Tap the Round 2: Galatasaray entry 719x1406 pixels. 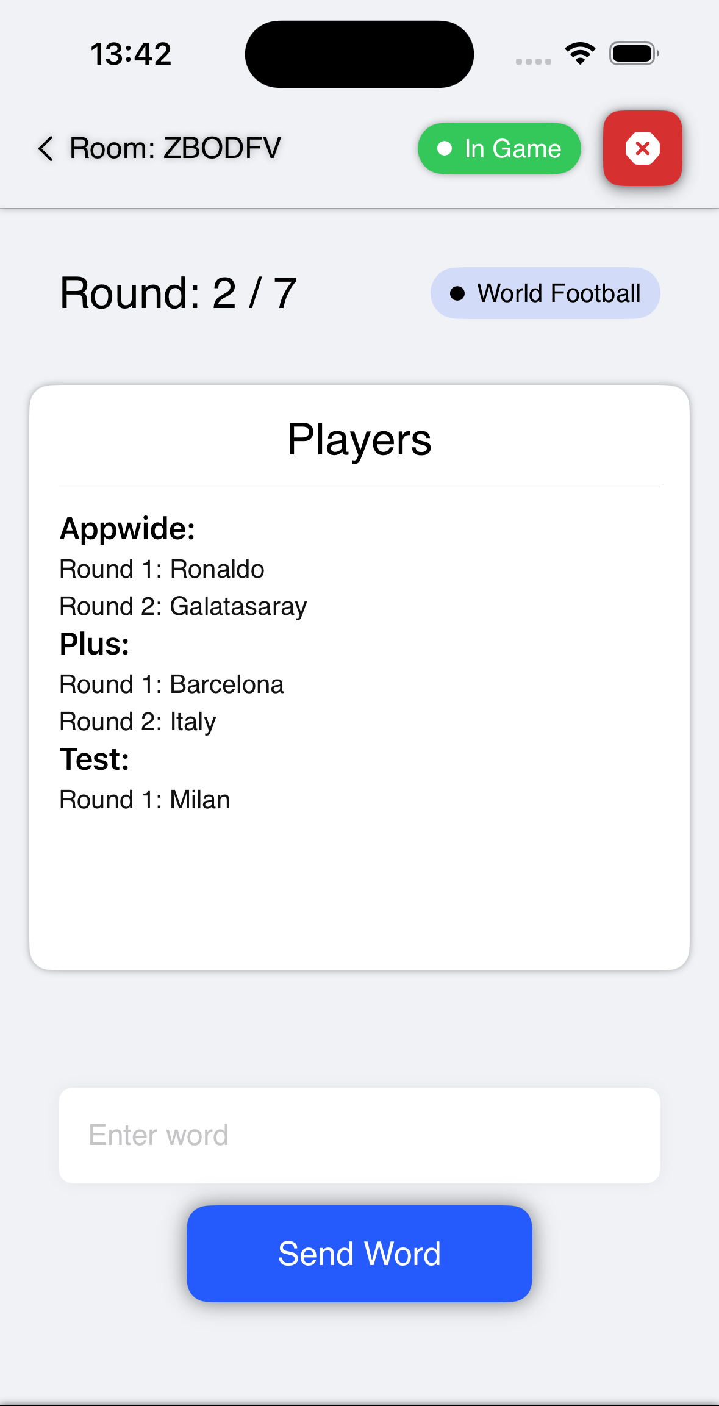[x=183, y=606]
